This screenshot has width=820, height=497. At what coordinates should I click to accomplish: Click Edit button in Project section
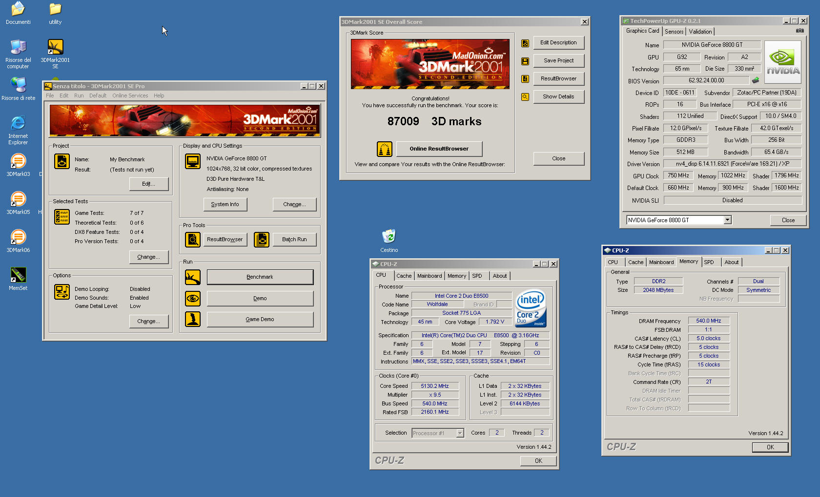[x=149, y=184]
